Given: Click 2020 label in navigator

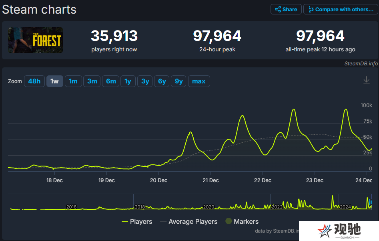Looking at the screenshot, I should point(209,207).
